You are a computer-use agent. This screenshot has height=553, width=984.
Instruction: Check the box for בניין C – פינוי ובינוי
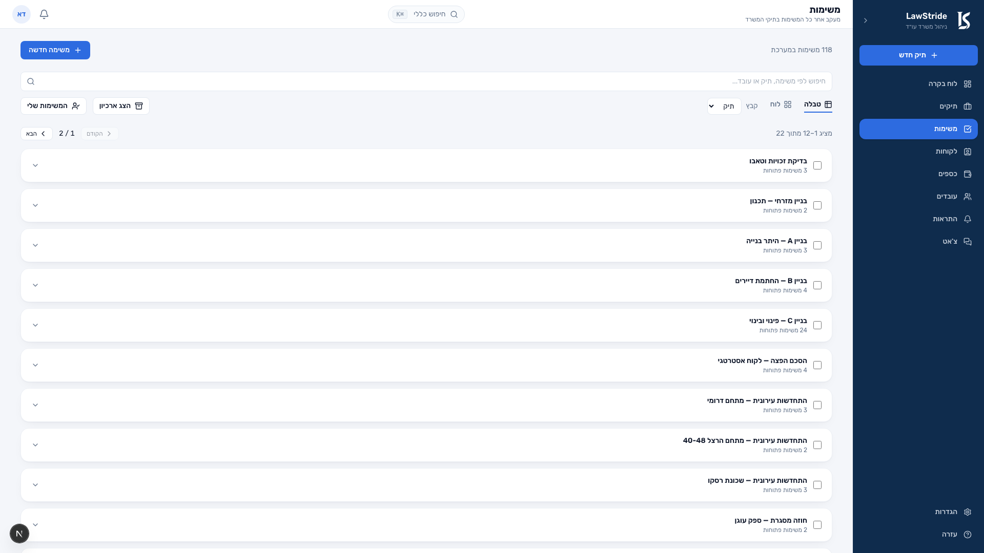pyautogui.click(x=817, y=325)
